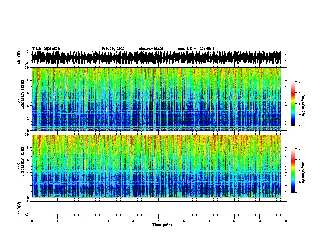
Task: Click the 'Time (min)' axis label
Action: (x=162, y=225)
